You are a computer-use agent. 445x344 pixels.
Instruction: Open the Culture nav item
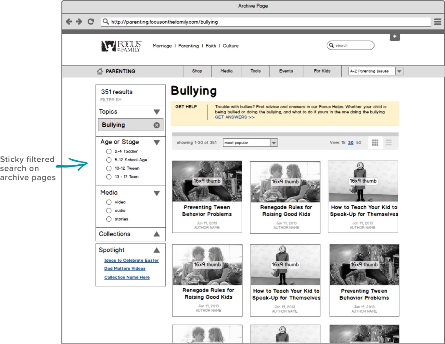pos(231,46)
